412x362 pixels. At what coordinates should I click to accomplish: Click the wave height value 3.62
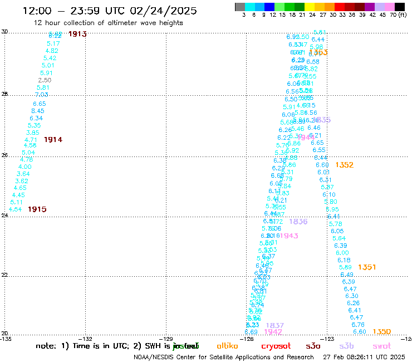(22, 181)
